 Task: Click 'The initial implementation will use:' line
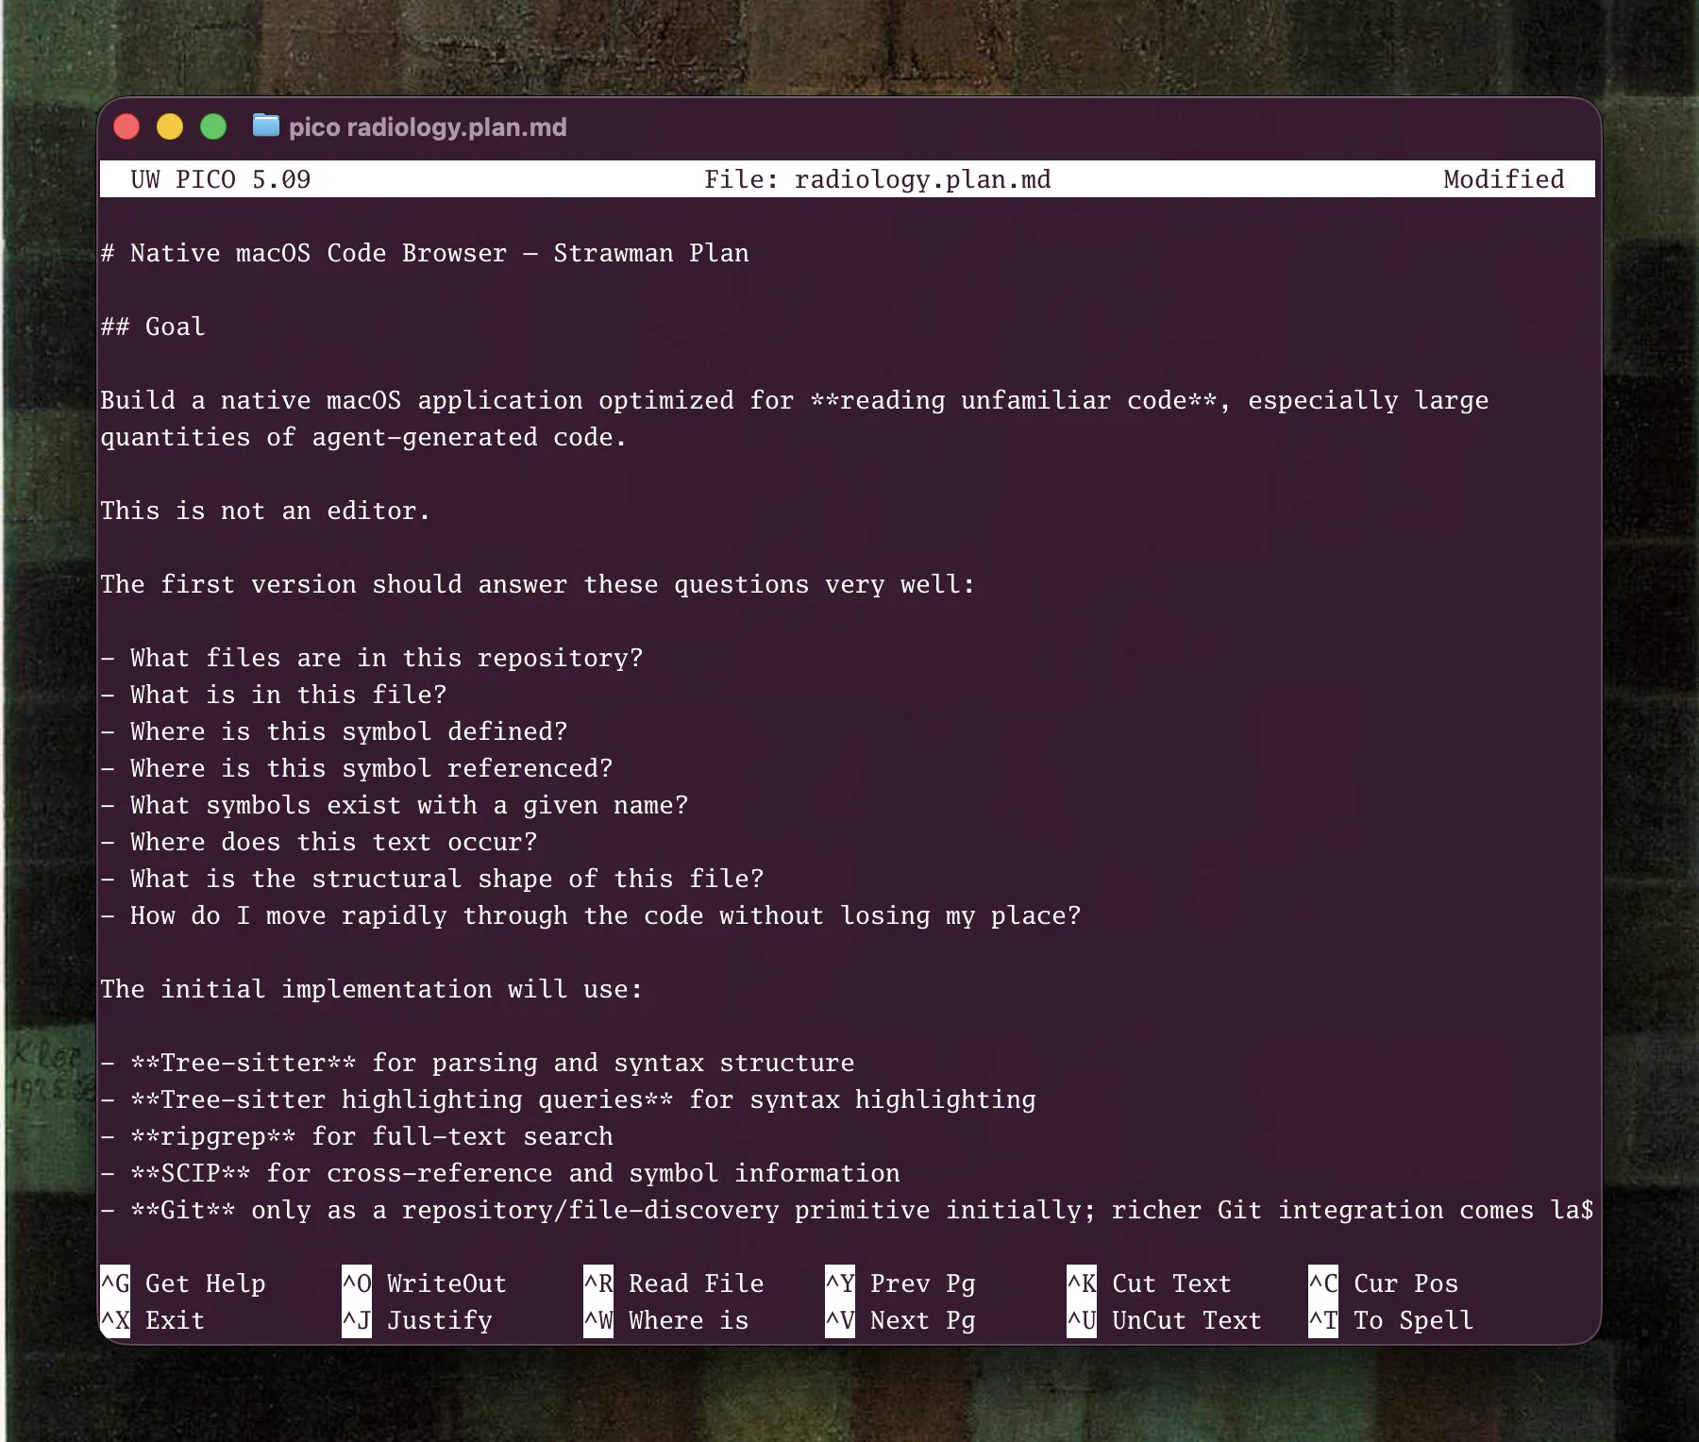point(372,989)
